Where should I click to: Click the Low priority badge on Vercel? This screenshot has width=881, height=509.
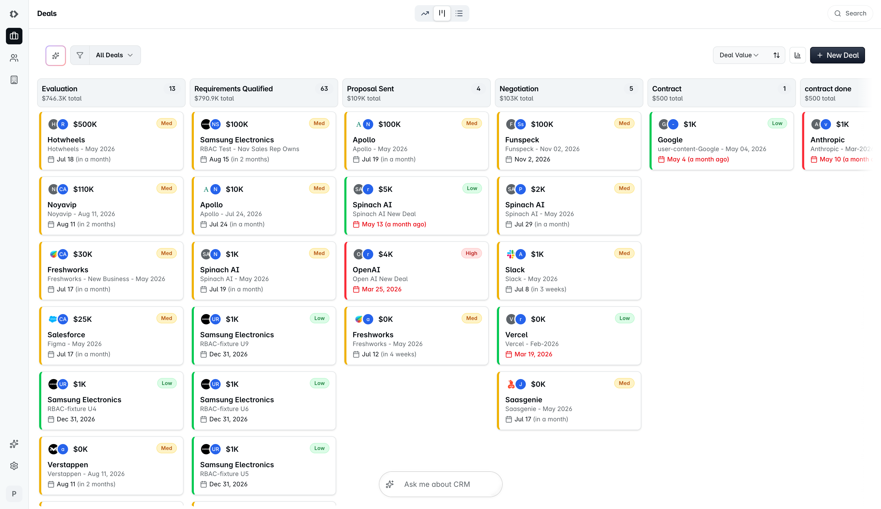click(625, 318)
